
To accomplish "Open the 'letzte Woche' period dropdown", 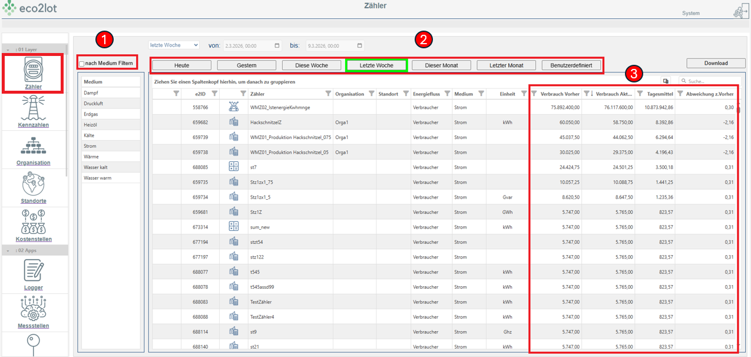I will point(174,45).
